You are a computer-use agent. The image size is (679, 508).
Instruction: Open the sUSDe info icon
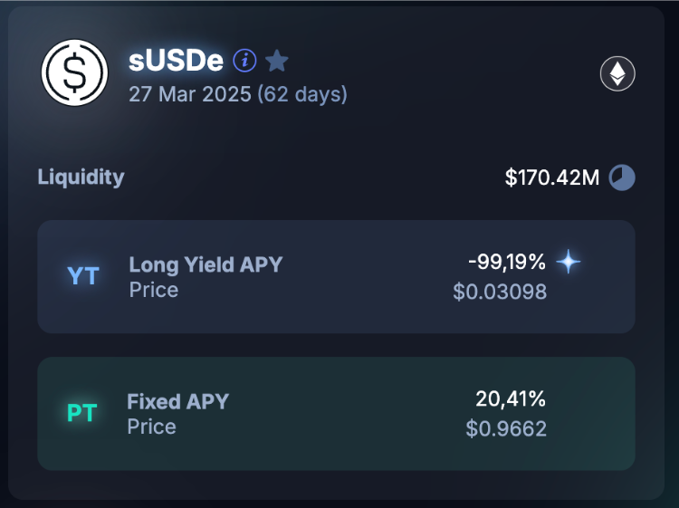(244, 60)
